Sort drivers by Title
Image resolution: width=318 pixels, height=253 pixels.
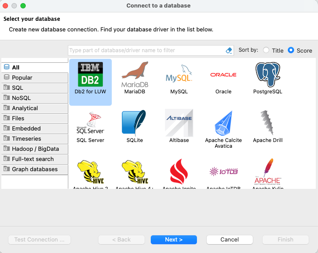tap(266, 50)
